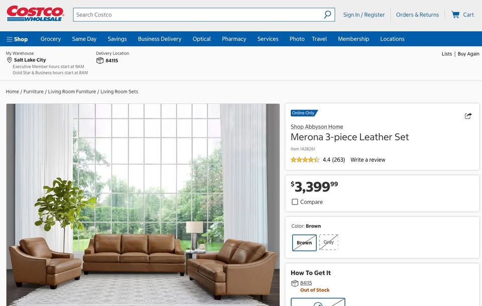
Task: Click the delivery location box icon
Action: (x=99, y=61)
